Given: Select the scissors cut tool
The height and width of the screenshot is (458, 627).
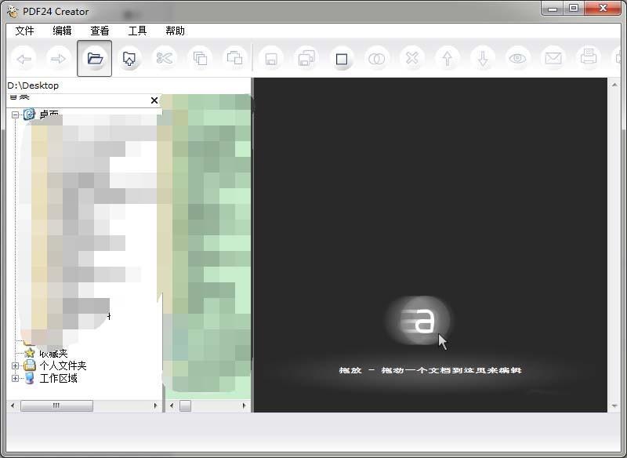Looking at the screenshot, I should pyautogui.click(x=165, y=58).
